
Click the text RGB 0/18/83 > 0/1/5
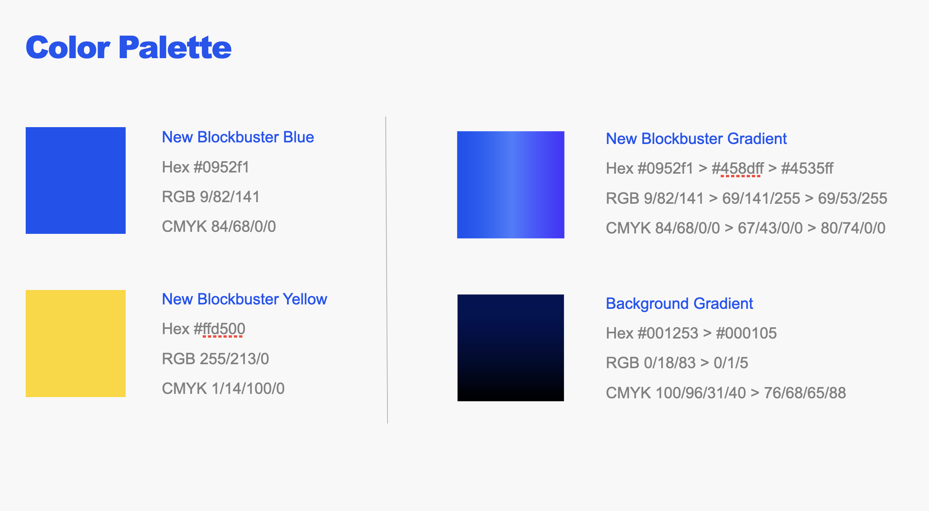coord(677,363)
